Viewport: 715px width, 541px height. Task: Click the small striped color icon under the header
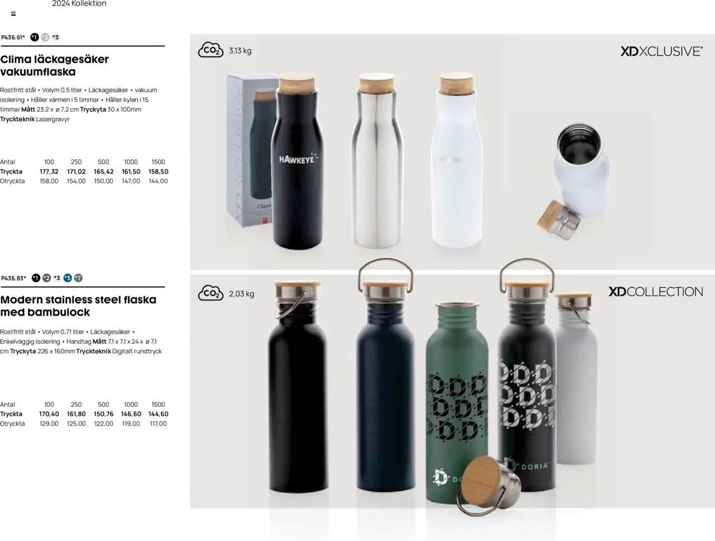[13, 13]
